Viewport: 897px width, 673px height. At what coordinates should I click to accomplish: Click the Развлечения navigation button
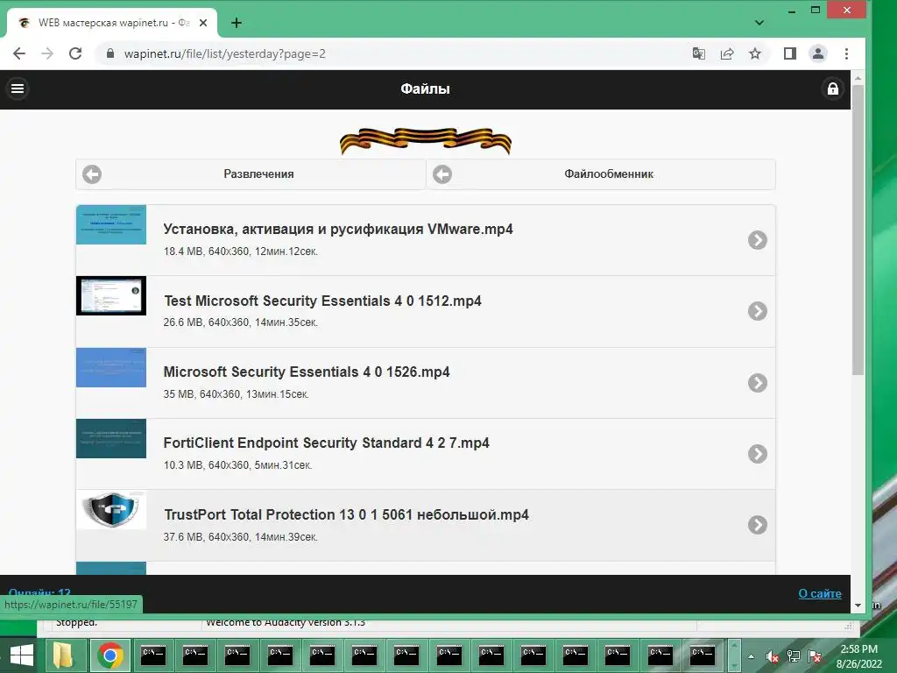tap(251, 174)
